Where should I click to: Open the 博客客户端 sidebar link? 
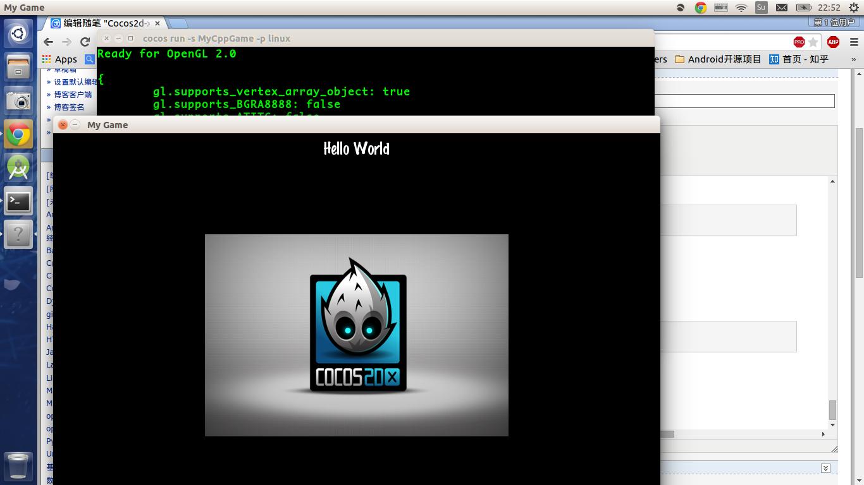[73, 94]
